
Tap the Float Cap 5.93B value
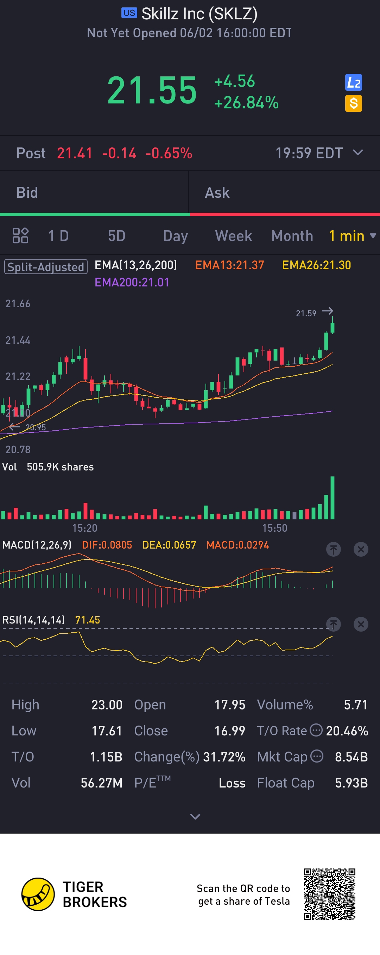coord(351,783)
